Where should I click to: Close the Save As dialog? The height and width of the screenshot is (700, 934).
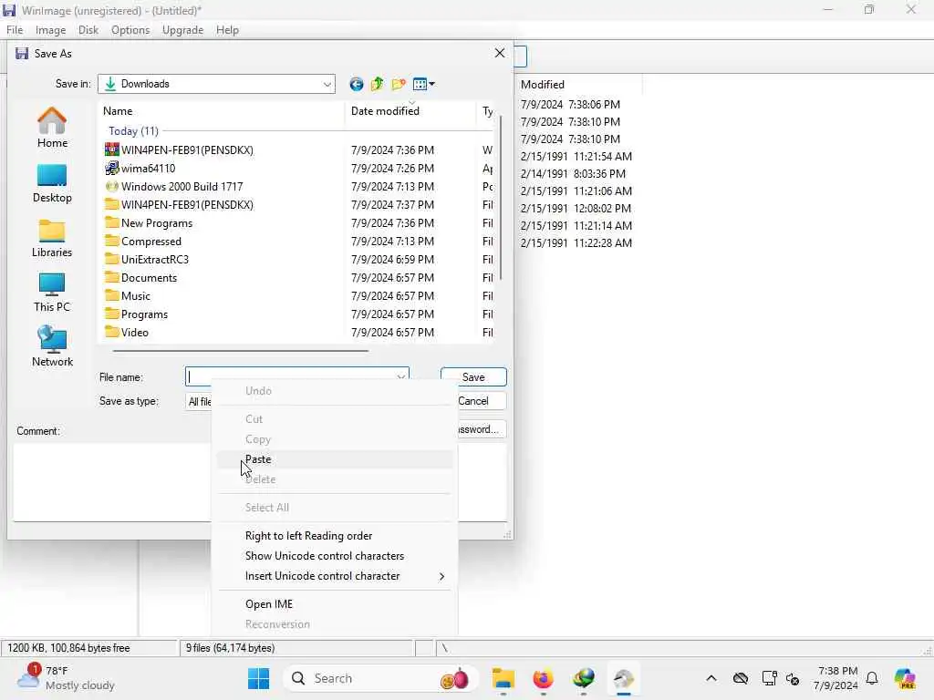pos(500,53)
